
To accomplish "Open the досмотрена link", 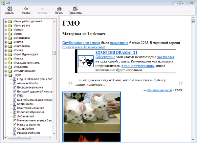I will pyautogui.click(x=119, y=43).
